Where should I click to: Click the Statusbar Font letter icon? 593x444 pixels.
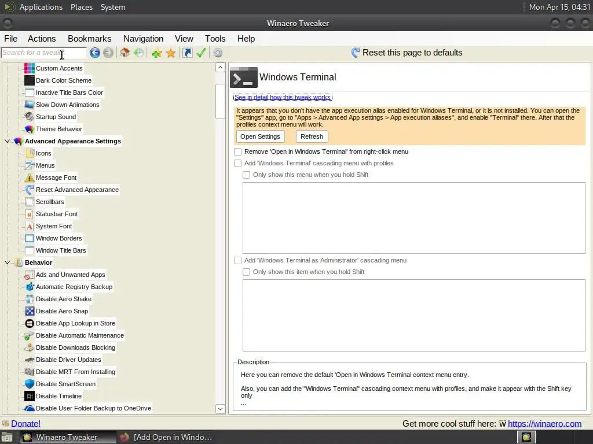click(x=30, y=214)
